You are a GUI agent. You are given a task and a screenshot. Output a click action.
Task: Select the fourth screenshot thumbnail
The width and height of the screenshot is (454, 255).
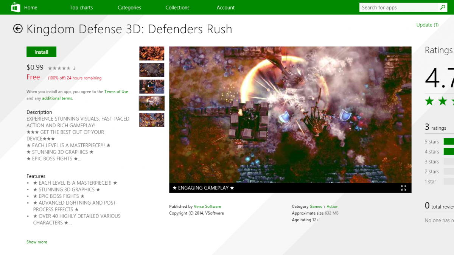point(152,103)
